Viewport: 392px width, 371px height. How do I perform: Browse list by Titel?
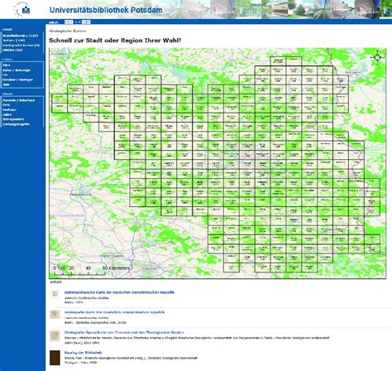tap(7, 65)
